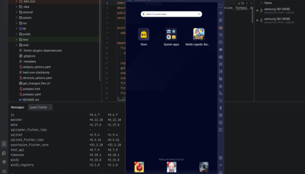Expand the .idea folder chevron
This screenshot has height=174, width=305.
coord(17,7)
